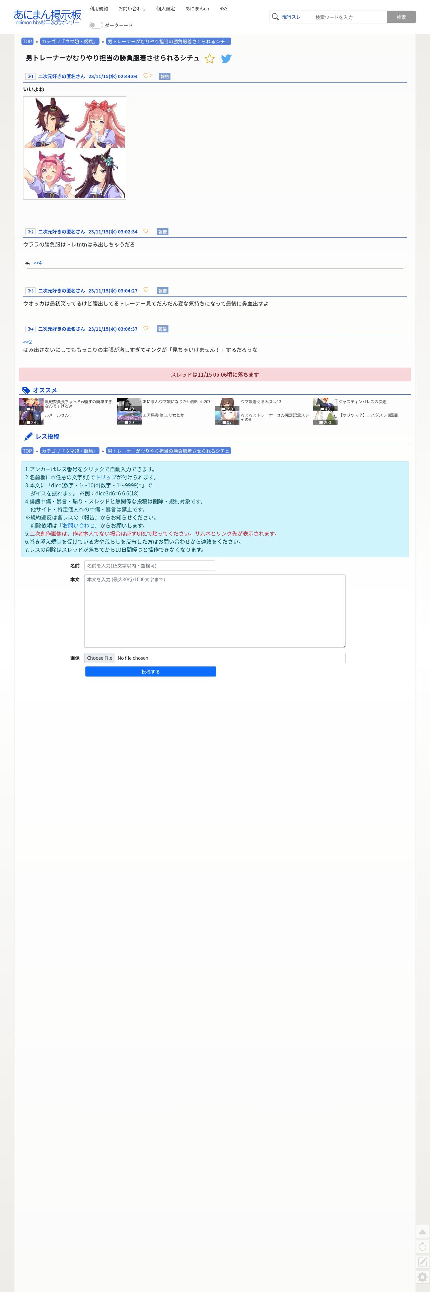Click the pencil icon beside レス投稿 heading

[28, 436]
